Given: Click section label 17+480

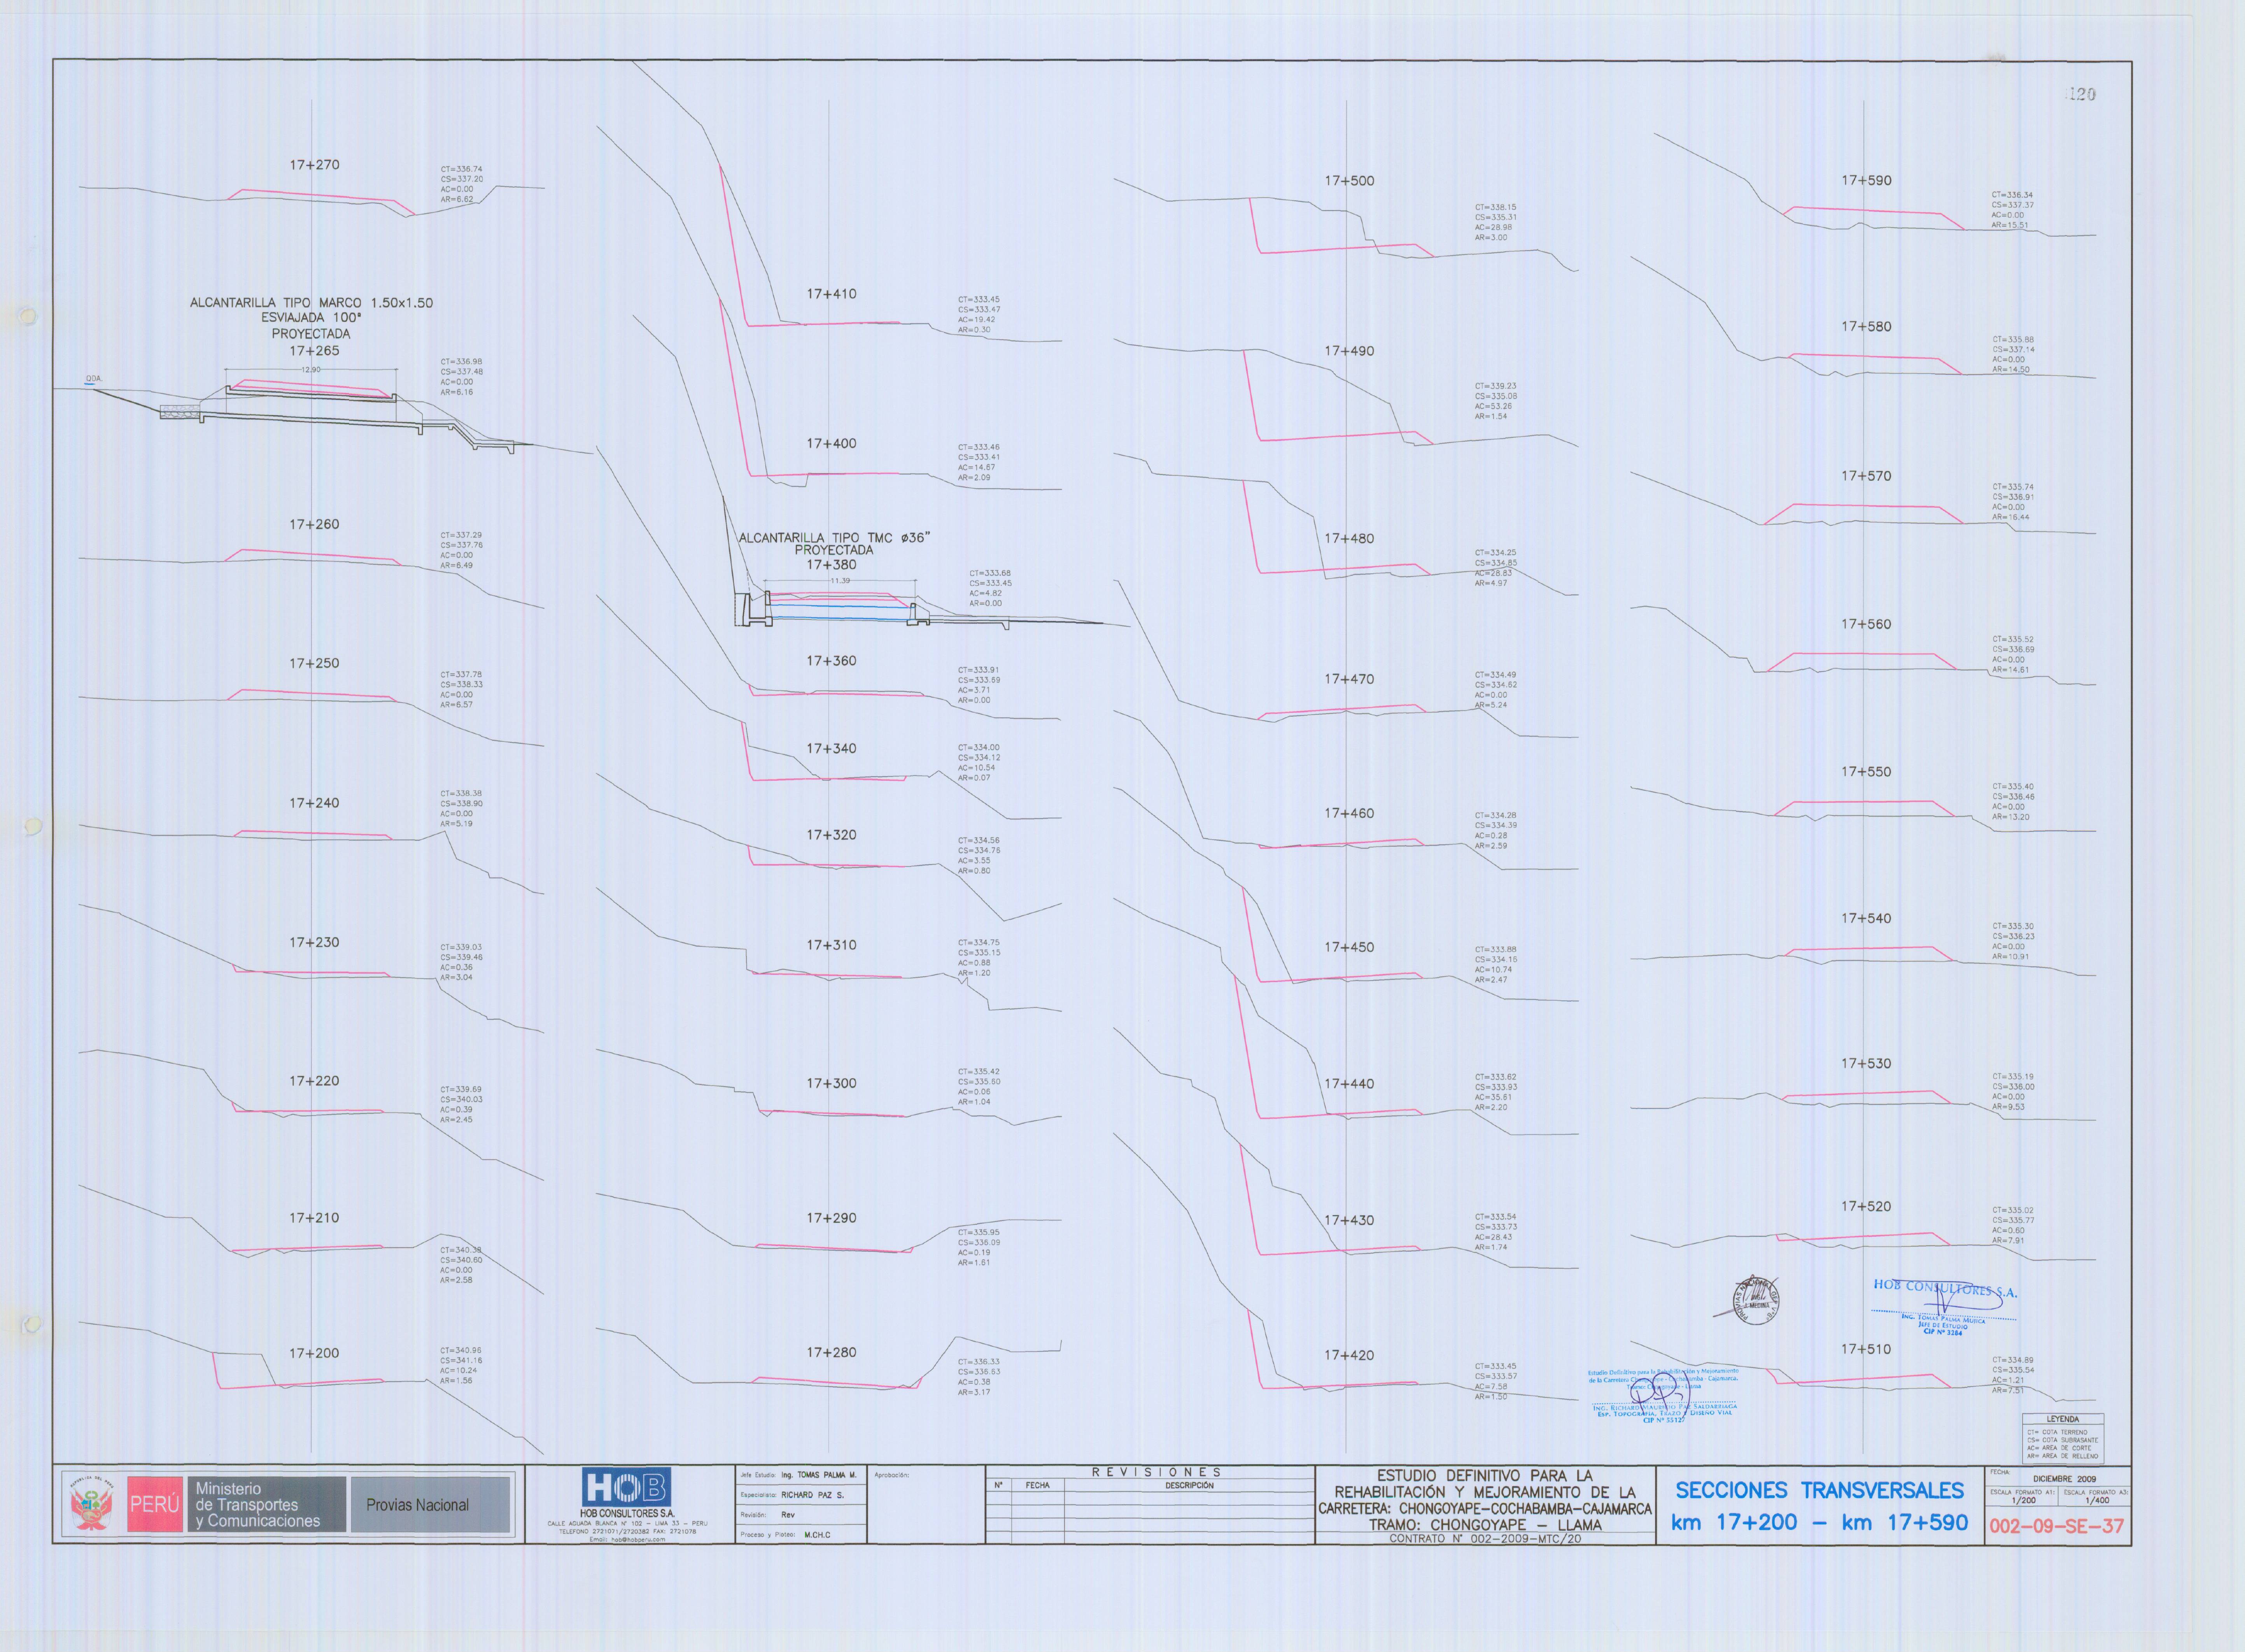Looking at the screenshot, I should point(1349,539).
